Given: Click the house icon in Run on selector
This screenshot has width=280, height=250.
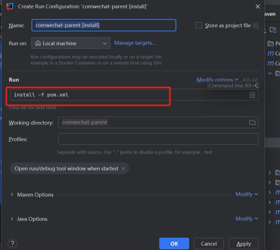Looking at the screenshot, I should [x=38, y=43].
